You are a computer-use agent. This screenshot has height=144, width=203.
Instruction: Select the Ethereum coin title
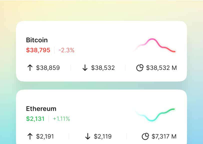point(41,109)
